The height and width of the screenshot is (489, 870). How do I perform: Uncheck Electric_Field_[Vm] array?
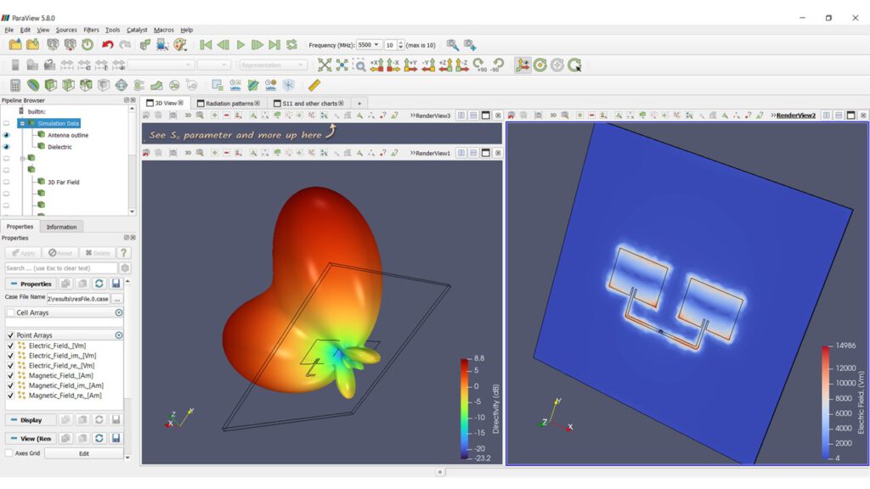(x=10, y=346)
